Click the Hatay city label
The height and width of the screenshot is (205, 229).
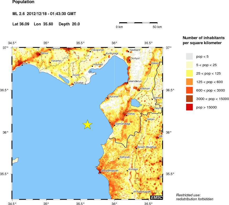[131, 114]
